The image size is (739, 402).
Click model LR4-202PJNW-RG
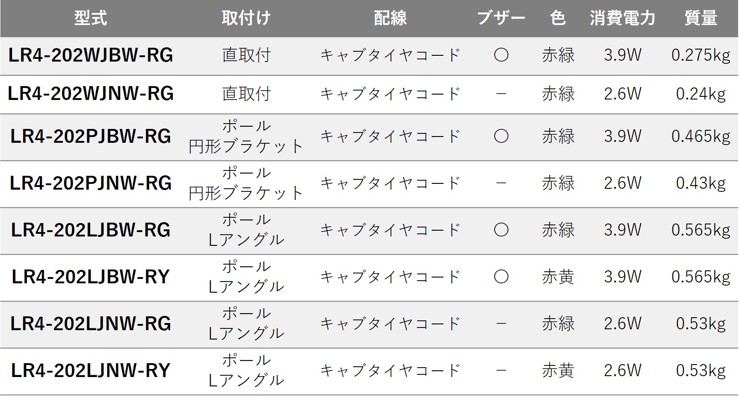point(91,183)
